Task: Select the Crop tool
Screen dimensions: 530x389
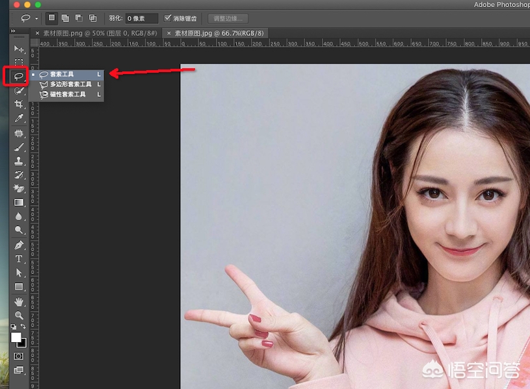Action: click(x=19, y=104)
